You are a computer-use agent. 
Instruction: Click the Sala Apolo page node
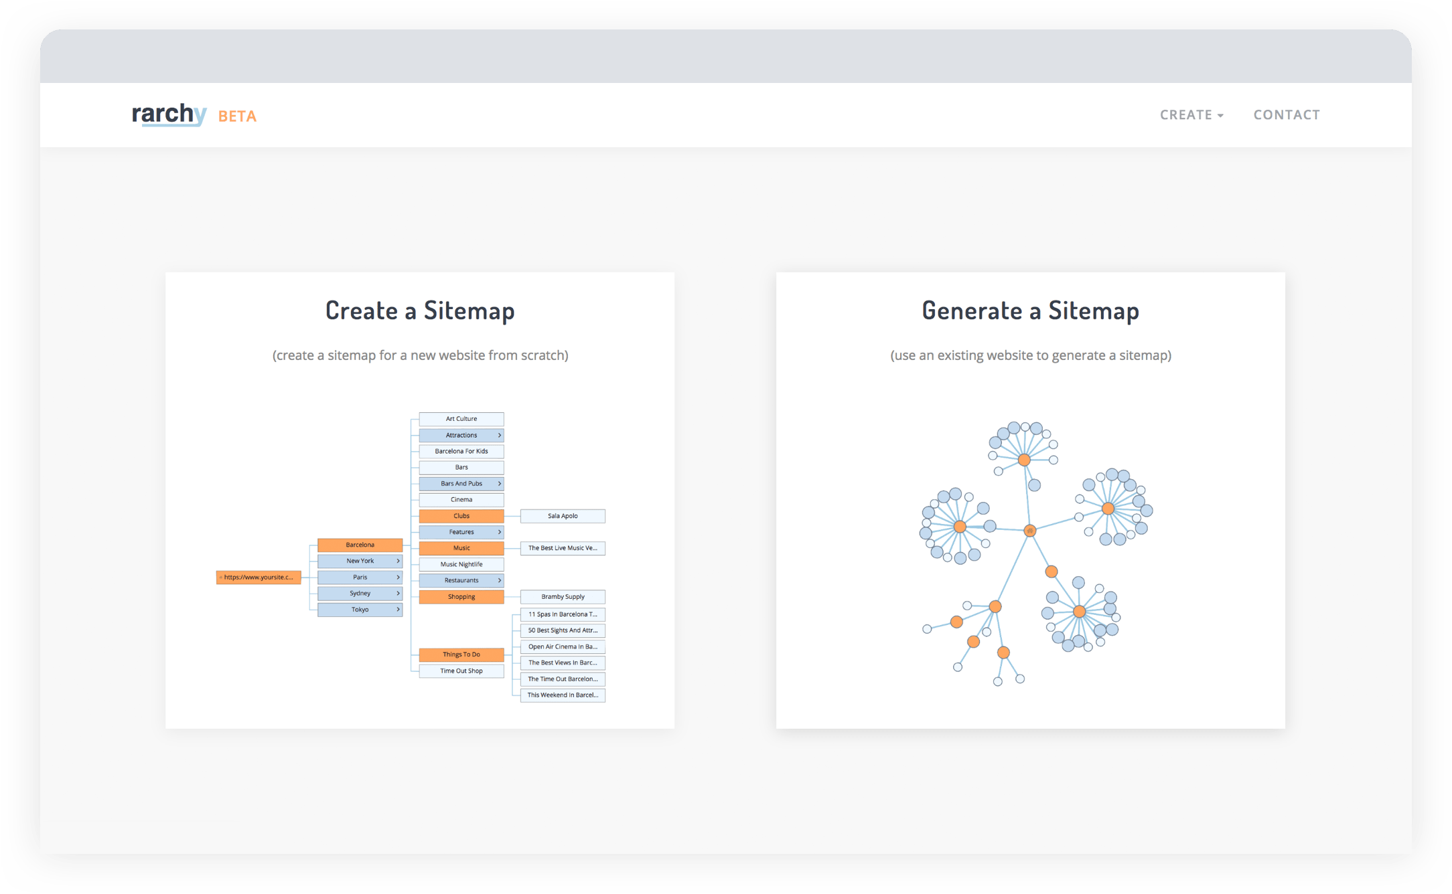click(x=563, y=516)
